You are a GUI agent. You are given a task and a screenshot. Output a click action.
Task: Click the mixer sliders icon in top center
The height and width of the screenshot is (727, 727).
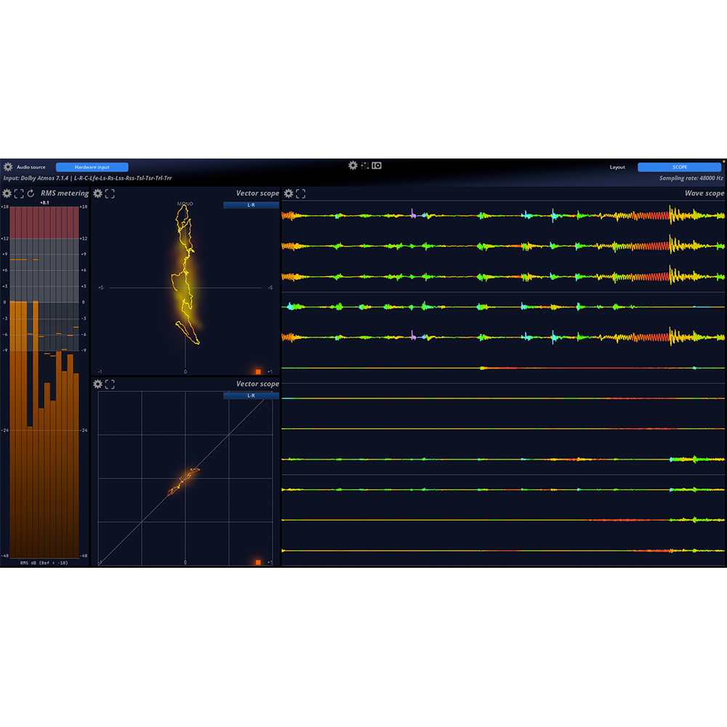point(365,166)
